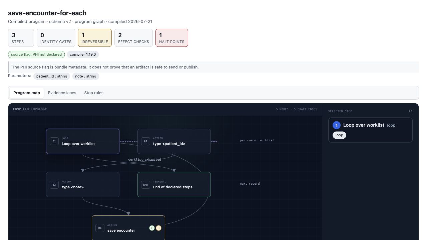This screenshot has width=427, height=240.
Task: Select the type <patient_id> action node
Action: coord(174,141)
